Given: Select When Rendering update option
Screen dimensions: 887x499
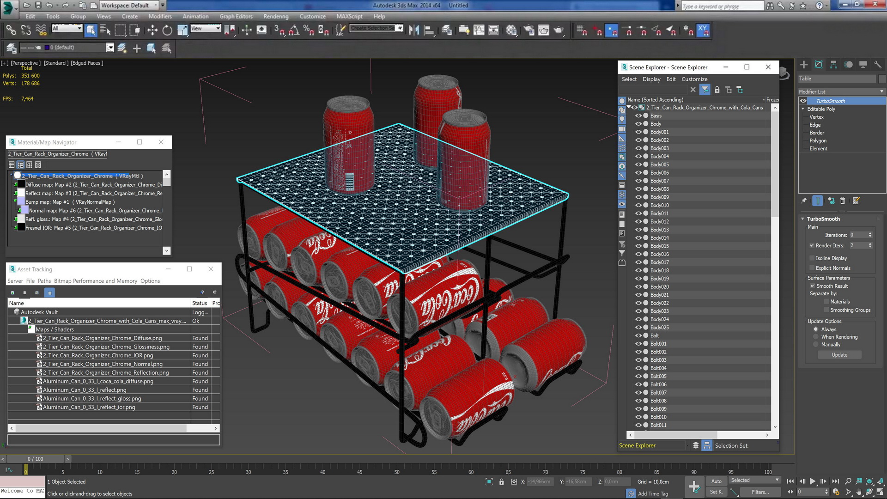Looking at the screenshot, I should (816, 337).
